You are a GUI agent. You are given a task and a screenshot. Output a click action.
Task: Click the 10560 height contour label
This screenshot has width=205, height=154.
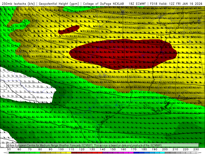[x=162, y=98]
